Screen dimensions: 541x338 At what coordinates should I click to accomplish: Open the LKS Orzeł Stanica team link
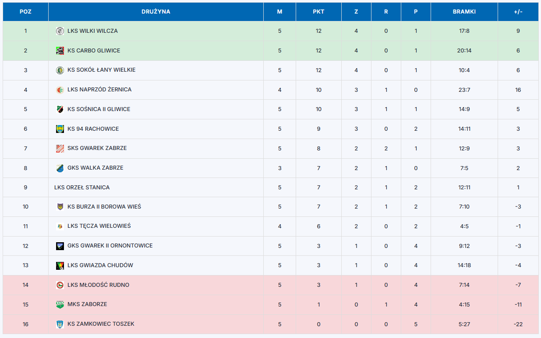82,188
